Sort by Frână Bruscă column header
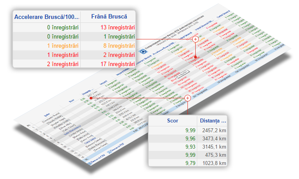299x179 pixels. click(x=109, y=17)
